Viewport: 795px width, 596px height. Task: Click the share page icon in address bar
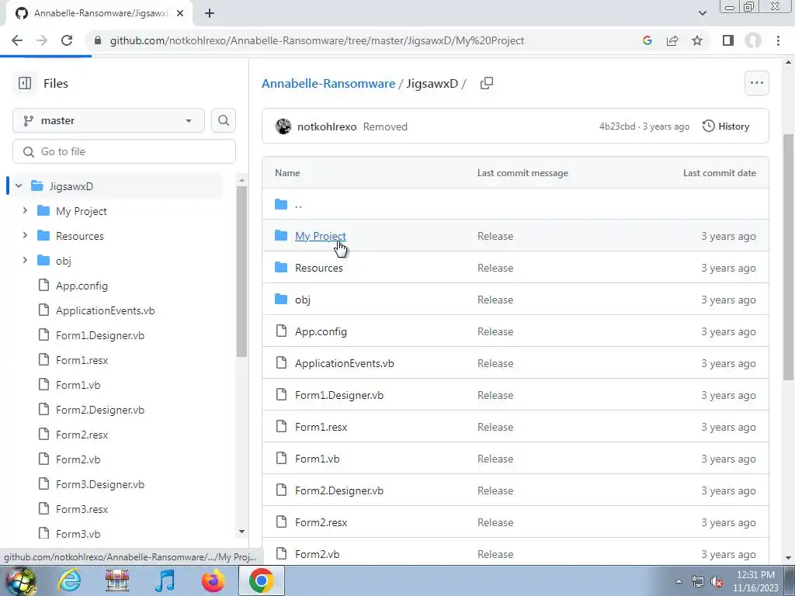672,40
